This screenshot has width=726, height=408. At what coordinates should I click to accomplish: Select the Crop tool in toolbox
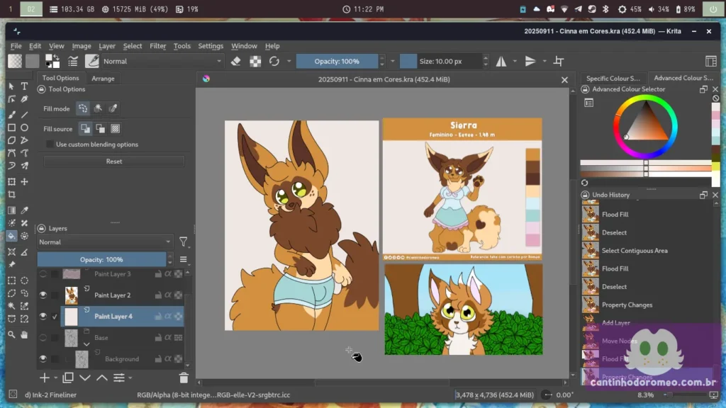coord(11,195)
